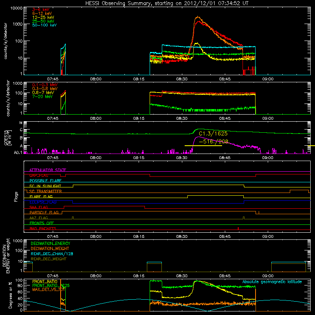Click the 12-25 keV legend entry
Viewport: 315px width, 315px height.
click(43, 17)
